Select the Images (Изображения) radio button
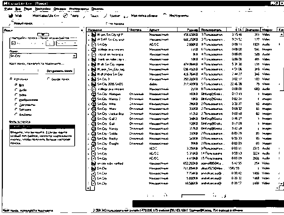 (16, 100)
